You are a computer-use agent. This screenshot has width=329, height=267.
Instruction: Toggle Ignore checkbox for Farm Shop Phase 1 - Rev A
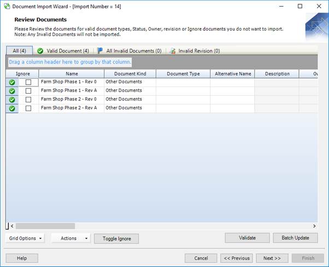pyautogui.click(x=28, y=91)
